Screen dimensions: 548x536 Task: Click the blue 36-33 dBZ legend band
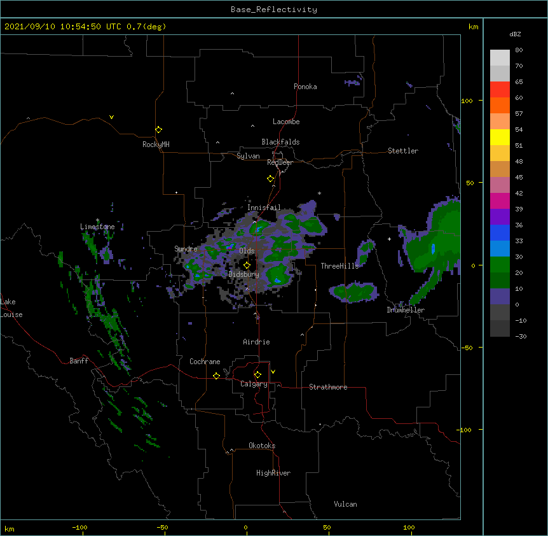click(x=500, y=232)
